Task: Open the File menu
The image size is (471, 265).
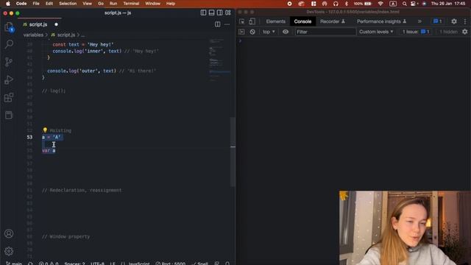Action: (36, 4)
